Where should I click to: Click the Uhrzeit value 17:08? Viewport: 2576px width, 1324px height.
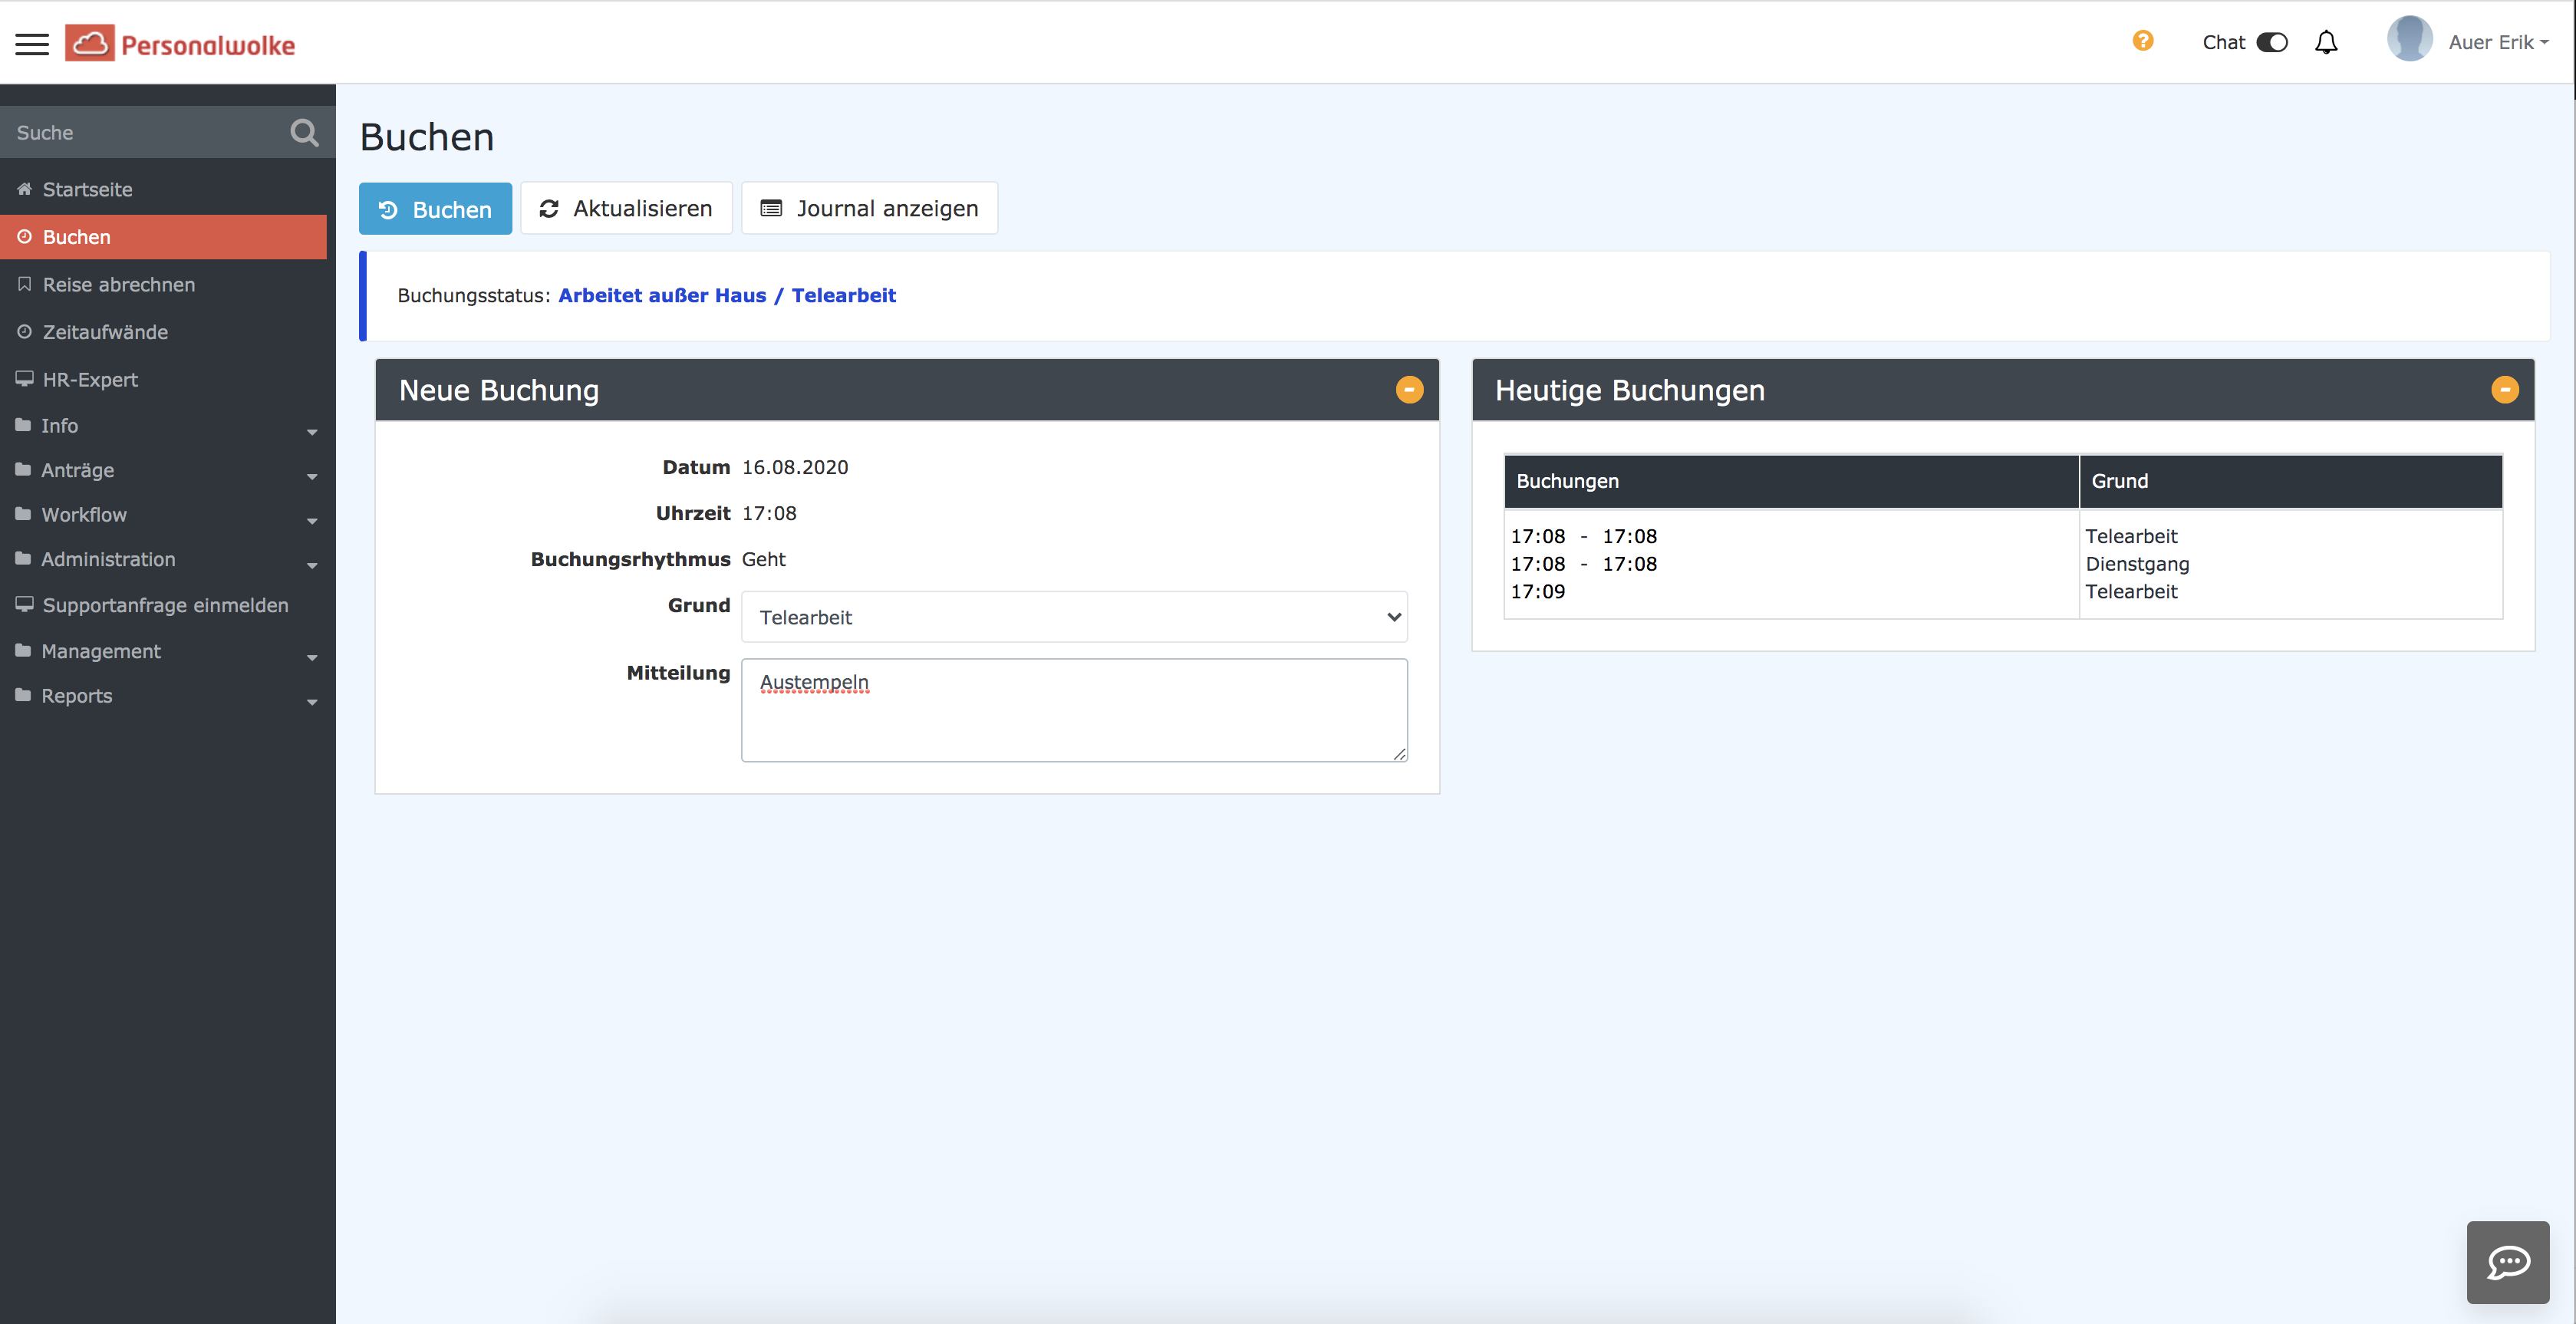769,513
